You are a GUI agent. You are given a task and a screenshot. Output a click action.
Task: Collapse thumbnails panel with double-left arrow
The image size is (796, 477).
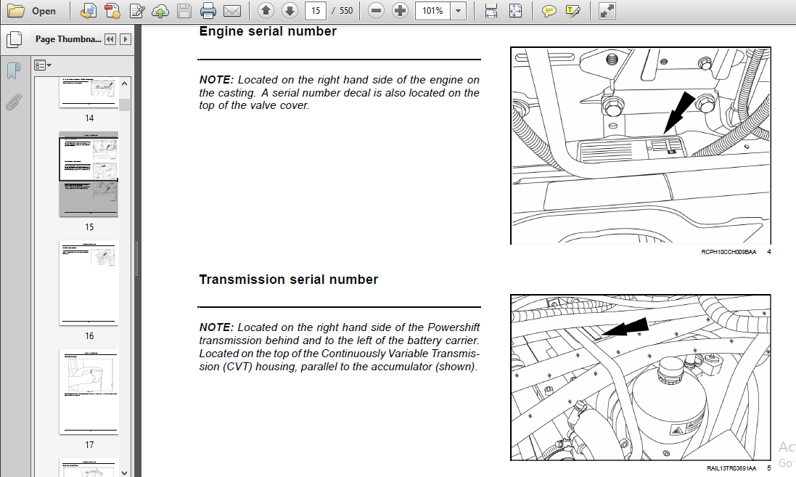[110, 39]
